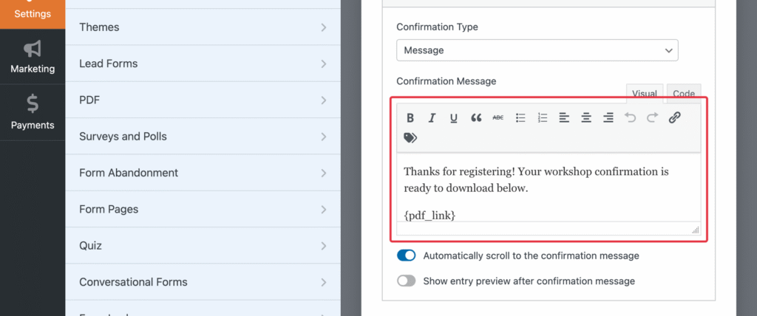This screenshot has height=316, width=757.
Task: Undo the last edit
Action: [630, 117]
